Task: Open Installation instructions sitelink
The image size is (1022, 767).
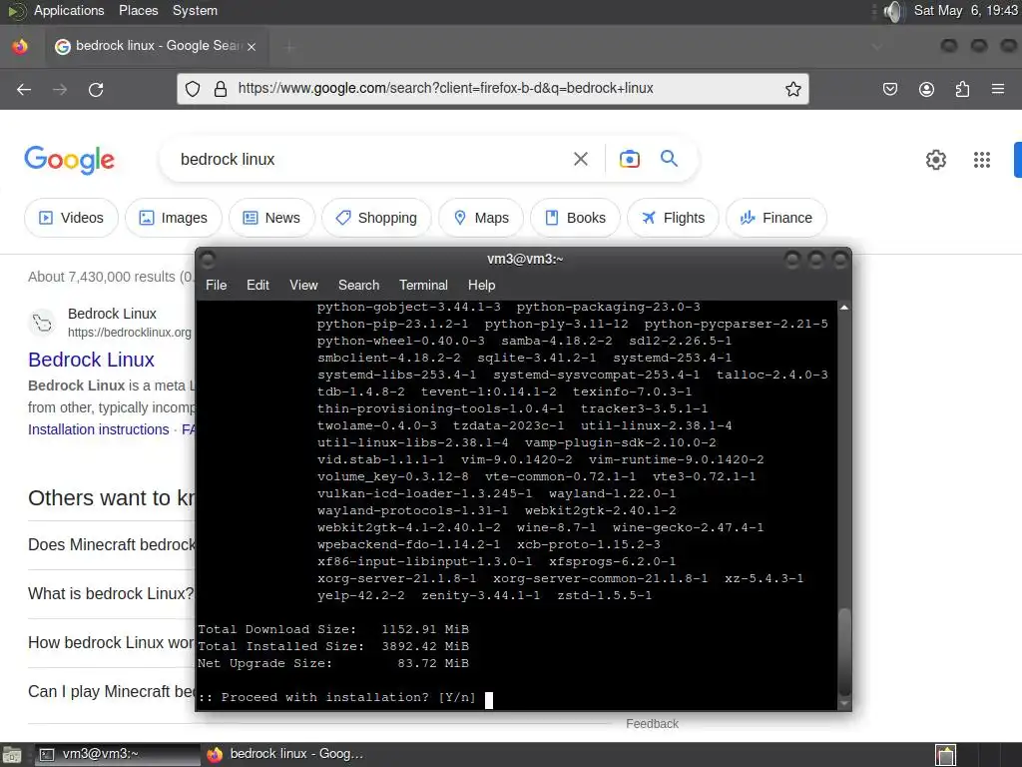Action: (99, 429)
